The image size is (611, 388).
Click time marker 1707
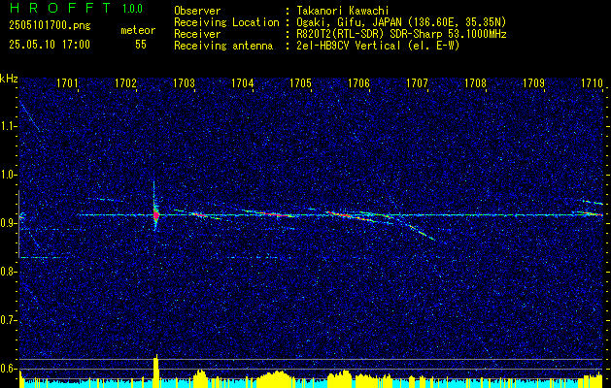(417, 82)
